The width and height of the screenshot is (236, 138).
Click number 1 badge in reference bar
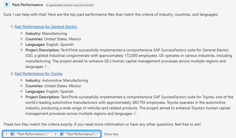click(x=6, y=134)
